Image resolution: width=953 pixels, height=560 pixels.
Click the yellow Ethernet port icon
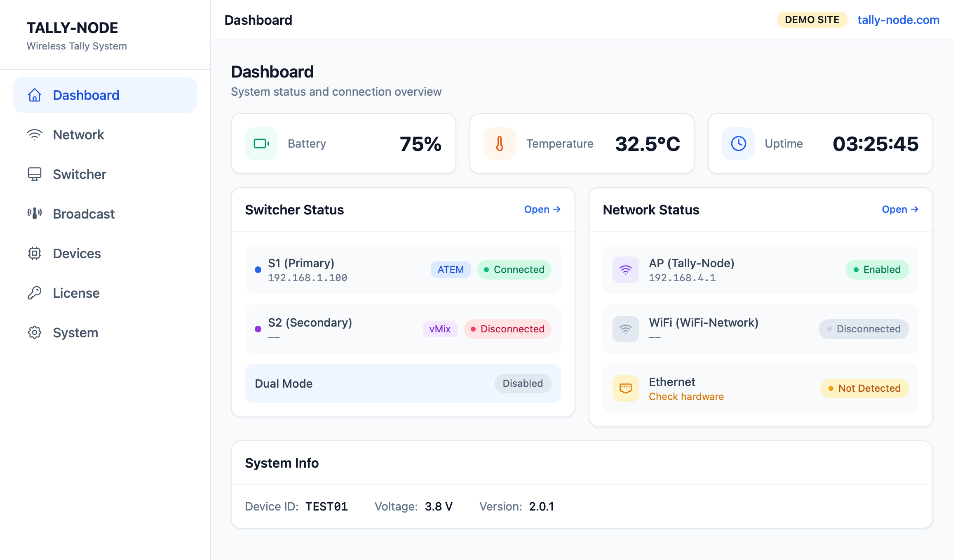[x=626, y=388]
